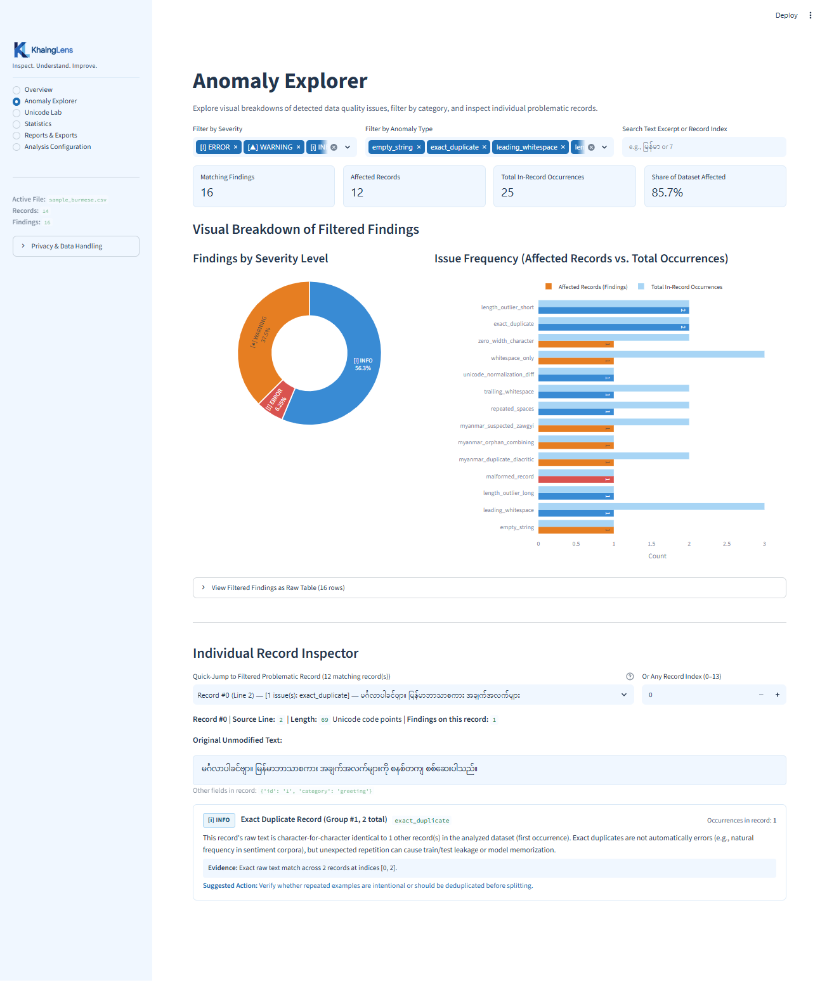827x981 pixels.
Task: Click the Affected Records value 12
Action: coord(357,193)
